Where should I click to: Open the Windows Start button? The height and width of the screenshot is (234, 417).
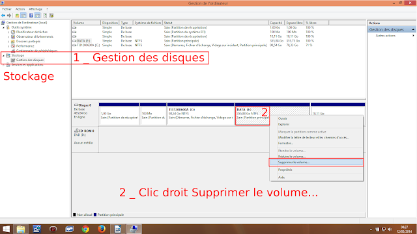click(x=6, y=229)
